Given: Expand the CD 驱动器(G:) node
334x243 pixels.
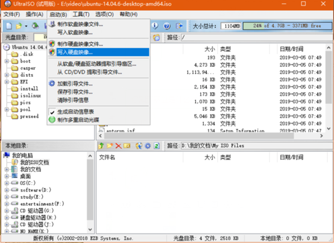Looking at the screenshot, I should [x=7, y=210].
